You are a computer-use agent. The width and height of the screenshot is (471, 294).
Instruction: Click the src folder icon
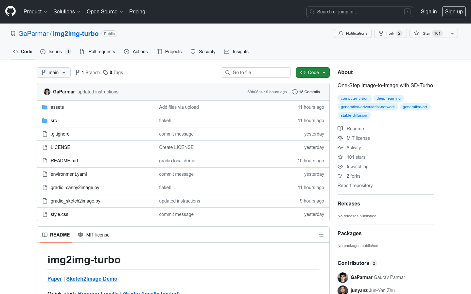45,121
